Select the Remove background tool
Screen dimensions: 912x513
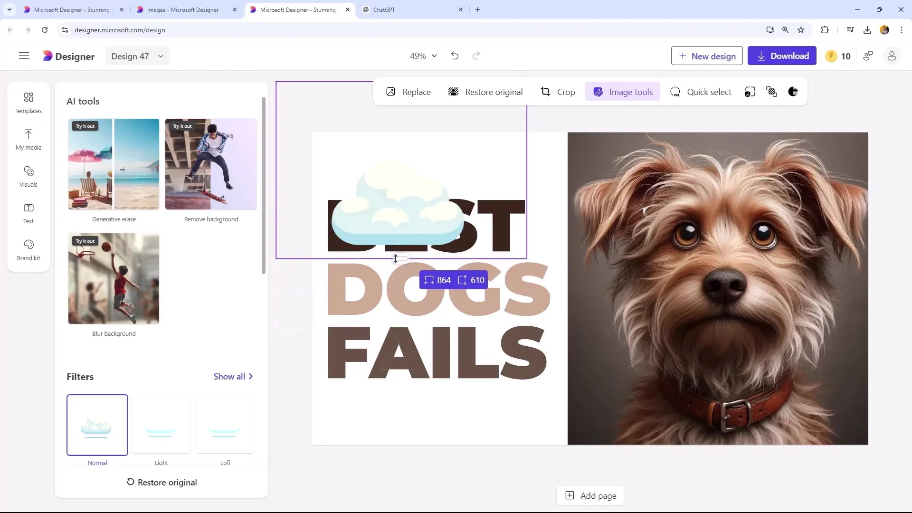tap(212, 163)
